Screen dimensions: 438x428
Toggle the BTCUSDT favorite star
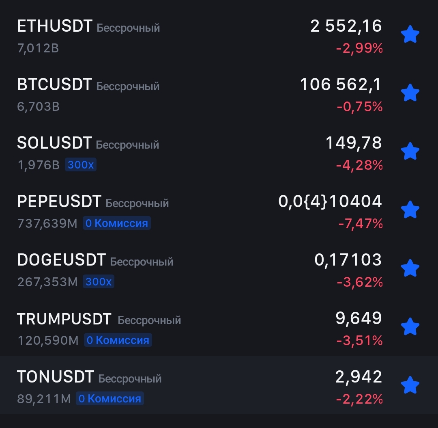[x=410, y=93]
